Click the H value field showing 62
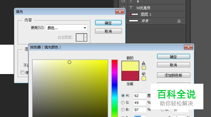 [140, 96]
